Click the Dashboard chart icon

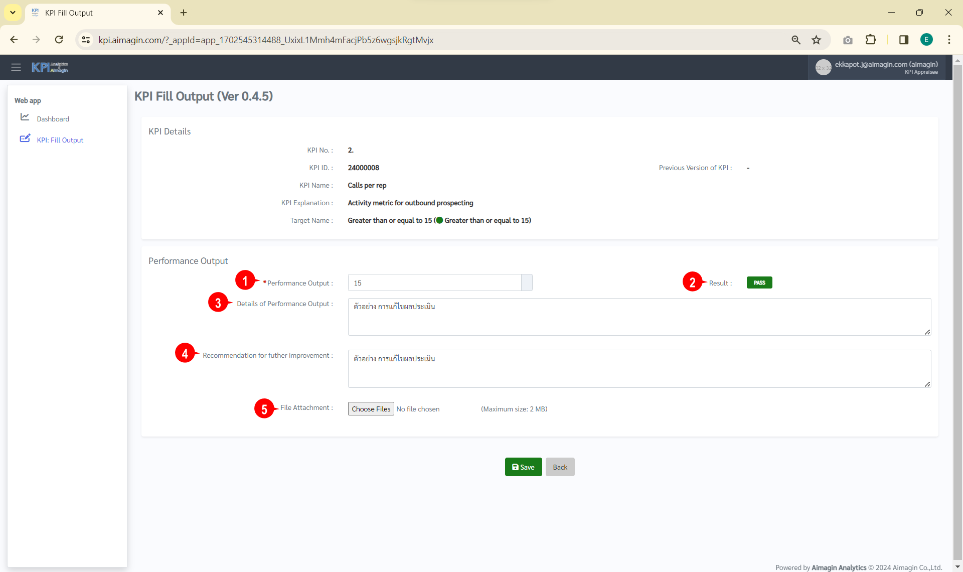coord(25,117)
